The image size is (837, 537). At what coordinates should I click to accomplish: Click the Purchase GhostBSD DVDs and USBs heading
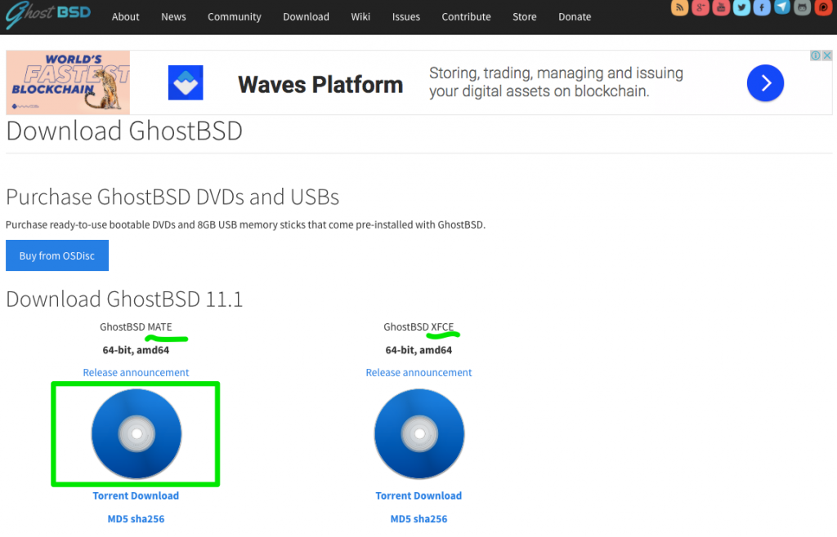pyautogui.click(x=172, y=197)
